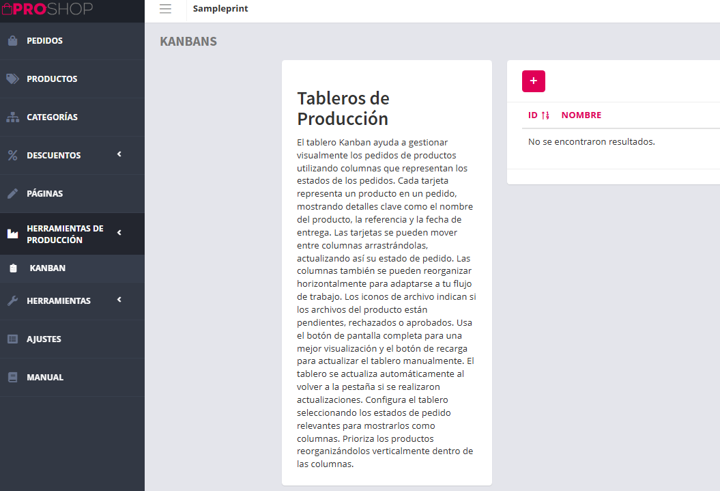Click the Sampleprint shop name

[220, 9]
